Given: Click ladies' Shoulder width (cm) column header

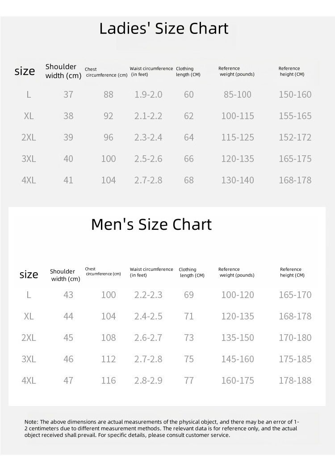Looking at the screenshot, I should coord(63,71).
